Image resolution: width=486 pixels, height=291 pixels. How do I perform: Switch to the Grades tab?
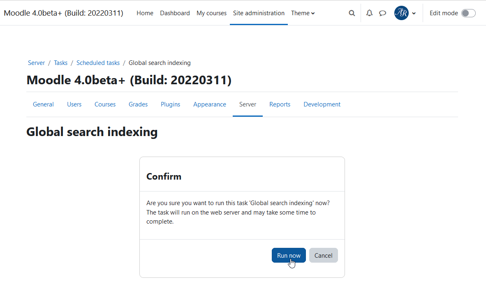(x=138, y=104)
